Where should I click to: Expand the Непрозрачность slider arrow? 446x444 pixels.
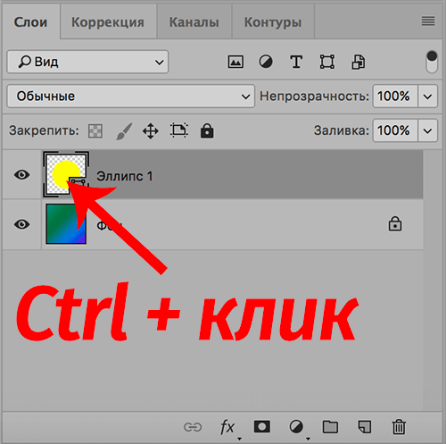click(x=428, y=96)
